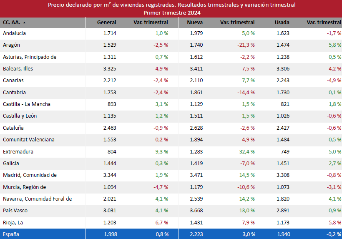Select the Extremadura row label

coord(18,152)
